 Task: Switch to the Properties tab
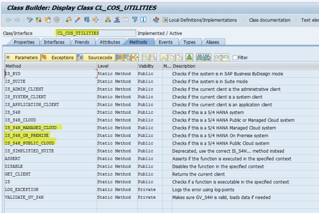click(x=24, y=42)
